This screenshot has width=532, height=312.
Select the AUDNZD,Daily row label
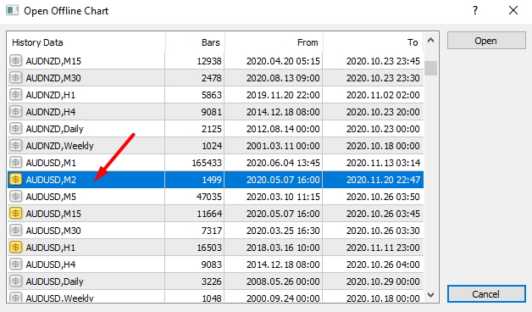pos(54,129)
